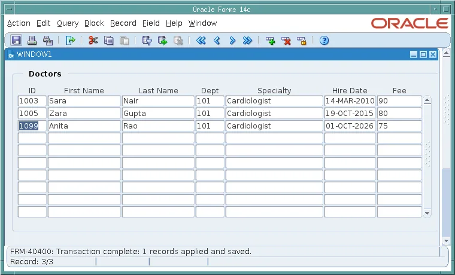
Task: Maximize the WINDOW1 inner window
Action: pyautogui.click(x=423, y=54)
